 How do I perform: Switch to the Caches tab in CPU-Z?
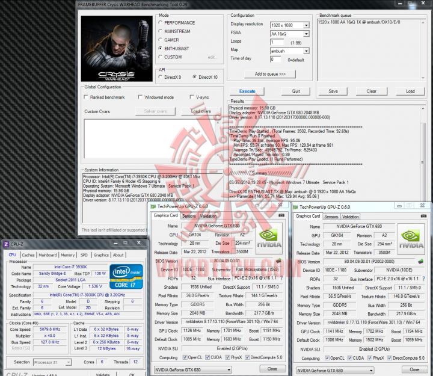(28, 255)
